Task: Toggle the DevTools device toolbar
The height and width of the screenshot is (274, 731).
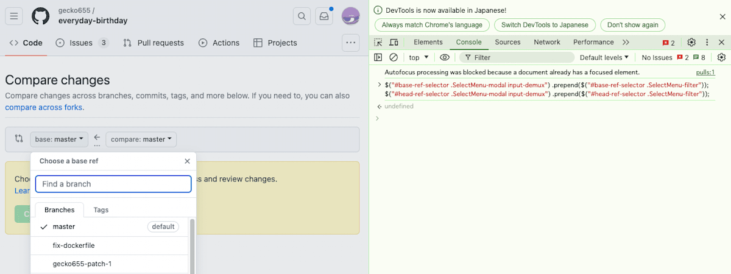Action: (x=394, y=42)
